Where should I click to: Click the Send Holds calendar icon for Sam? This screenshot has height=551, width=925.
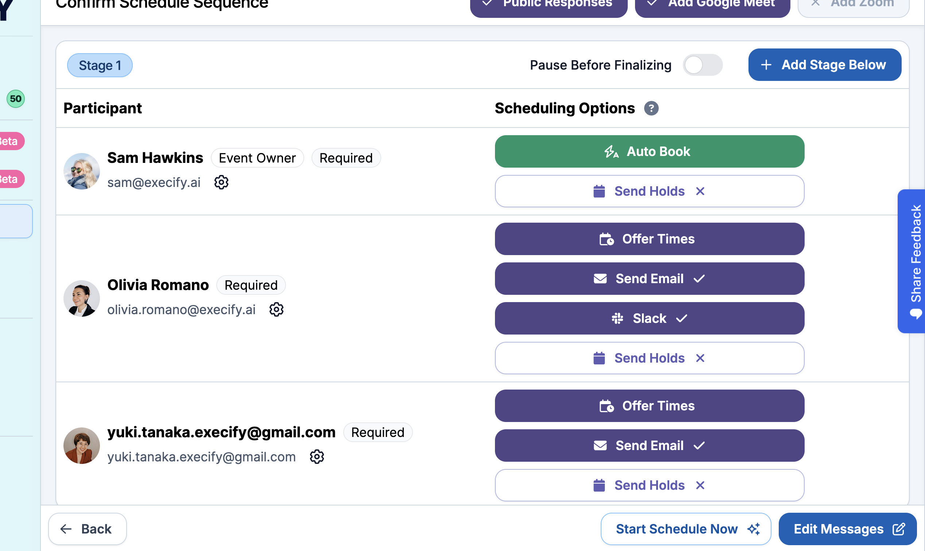pos(599,191)
